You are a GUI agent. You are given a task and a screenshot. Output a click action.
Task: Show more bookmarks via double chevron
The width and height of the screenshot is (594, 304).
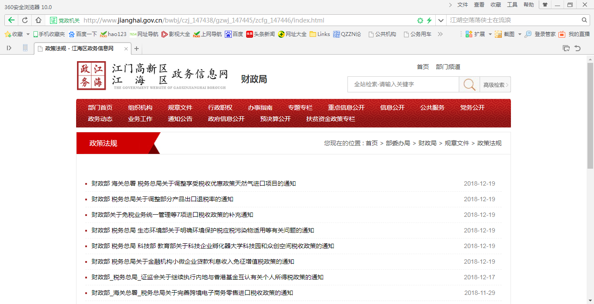pos(440,34)
